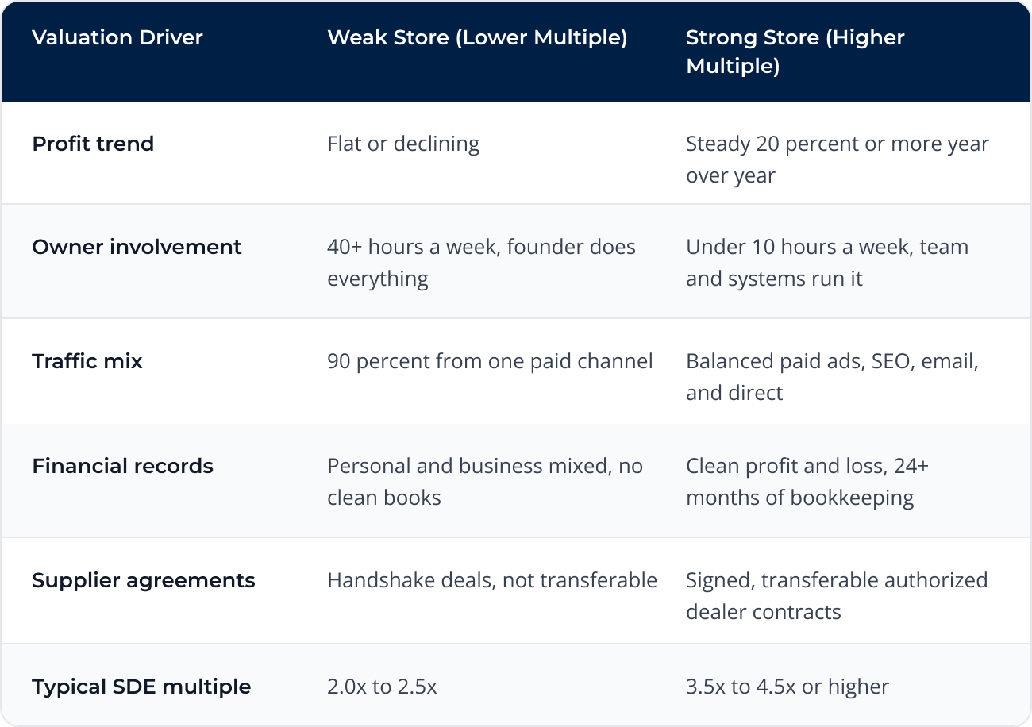1032x727 pixels.
Task: Click the Typical SDE multiple label
Action: pyautogui.click(x=141, y=687)
